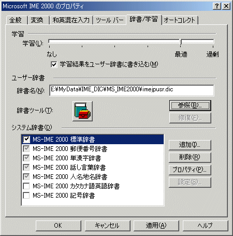The width and height of the screenshot is (233, 236).
Task: Open プロパティ(P)... for the dictionary
Action: coord(190,170)
